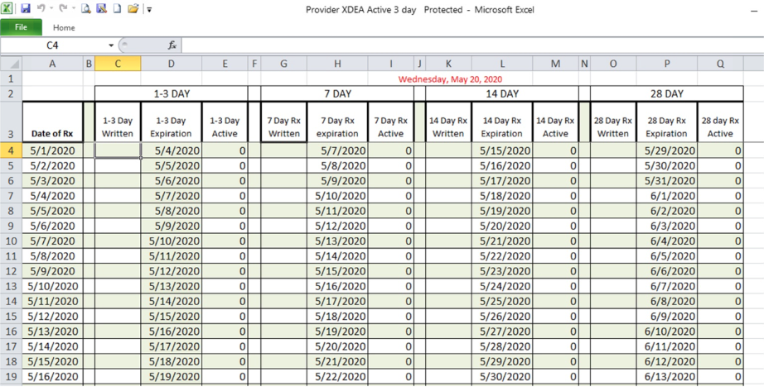Viewport: 764px width, 391px height.
Task: Select the 1-3 DAY merged header cell
Action: (171, 94)
